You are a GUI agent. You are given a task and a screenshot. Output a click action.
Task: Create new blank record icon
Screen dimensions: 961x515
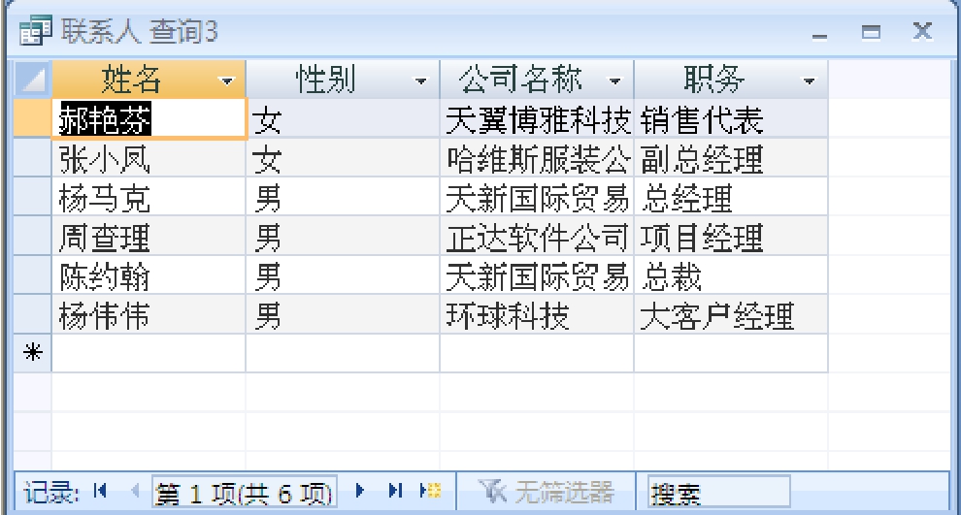pyautogui.click(x=422, y=493)
